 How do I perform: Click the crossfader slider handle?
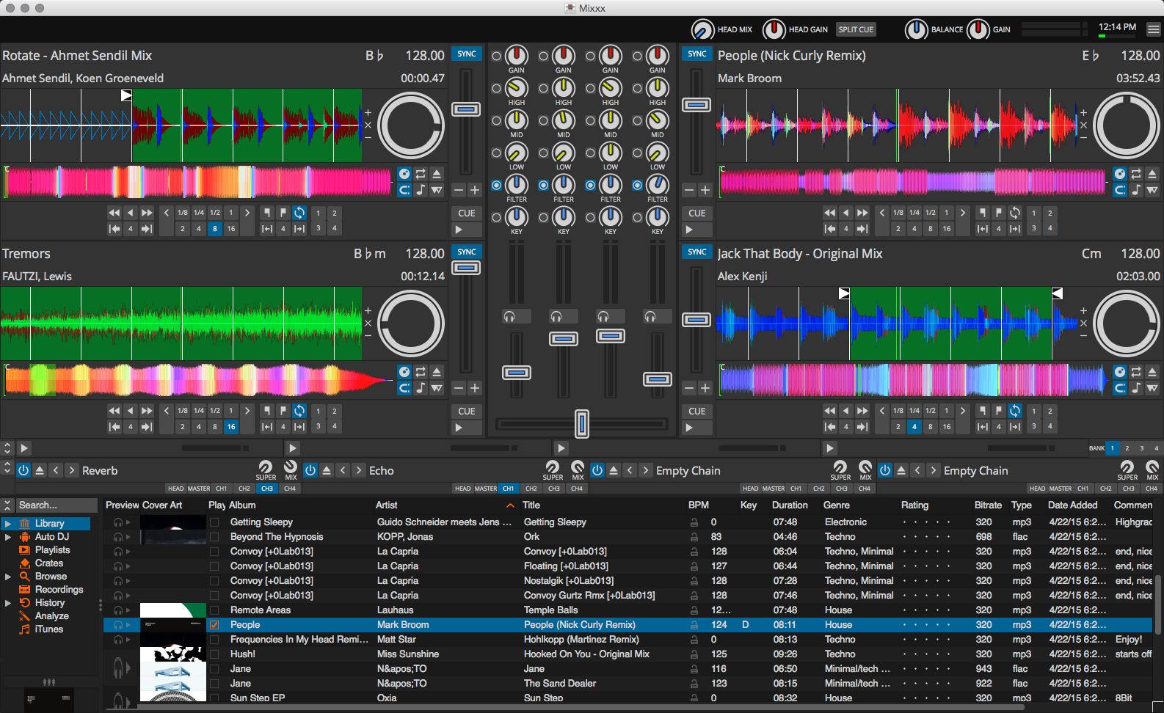tap(582, 423)
